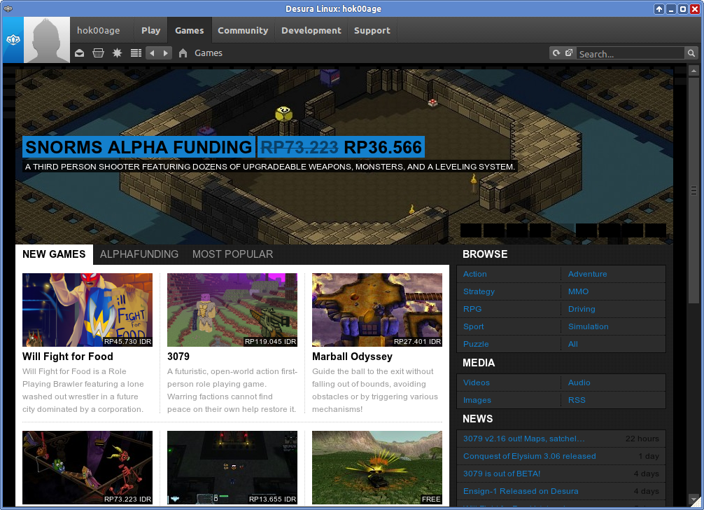704x510 pixels.
Task: Select the NEW GAMES tab
Action: click(x=54, y=254)
